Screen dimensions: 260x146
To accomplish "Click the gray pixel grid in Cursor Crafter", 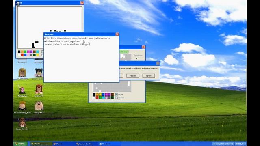I will (112, 86).
